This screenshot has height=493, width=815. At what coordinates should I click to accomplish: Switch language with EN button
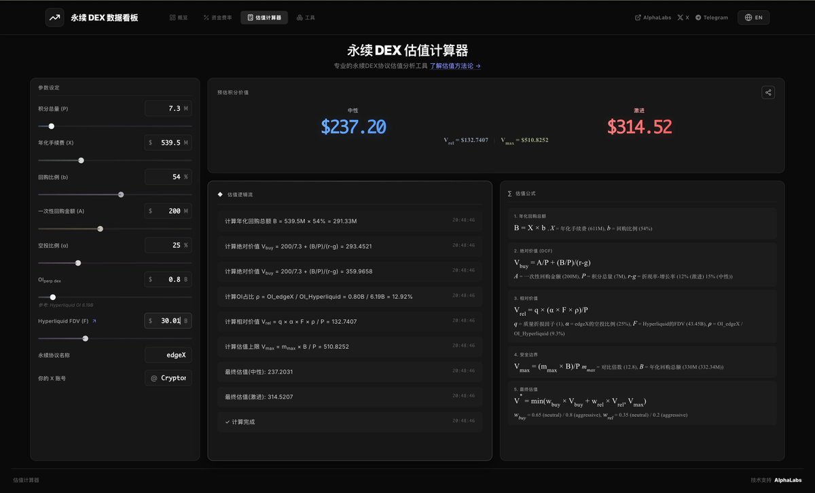[x=753, y=18]
